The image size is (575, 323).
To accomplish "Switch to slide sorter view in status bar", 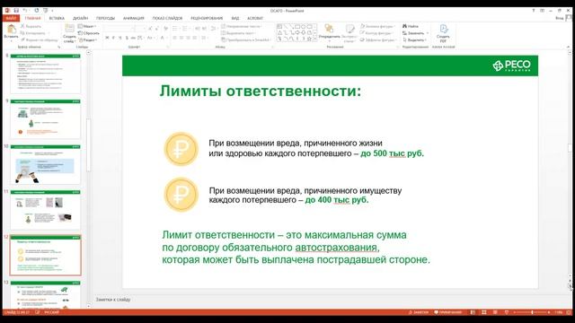I will click(x=484, y=312).
